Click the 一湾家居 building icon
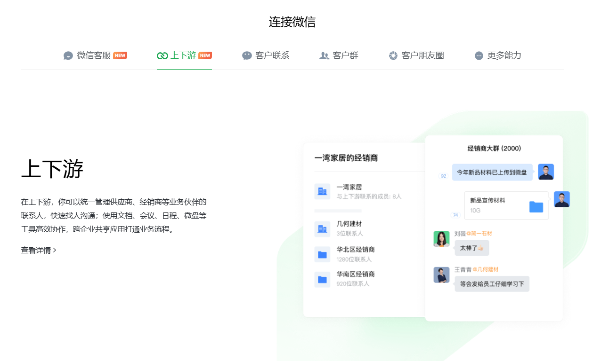Viewport: 601px width, 361px height. click(322, 191)
